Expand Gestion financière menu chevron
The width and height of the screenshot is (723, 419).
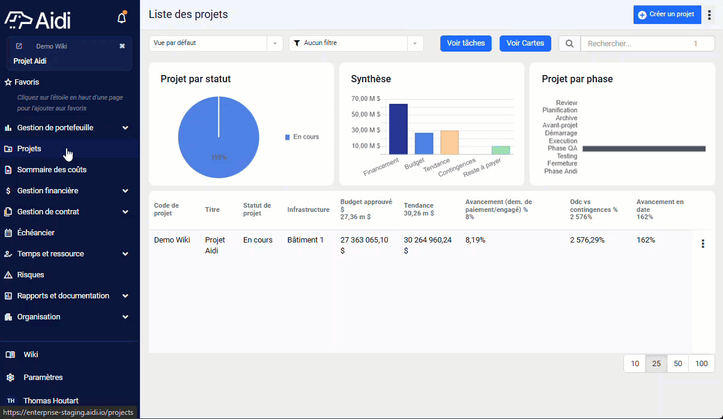(x=126, y=191)
